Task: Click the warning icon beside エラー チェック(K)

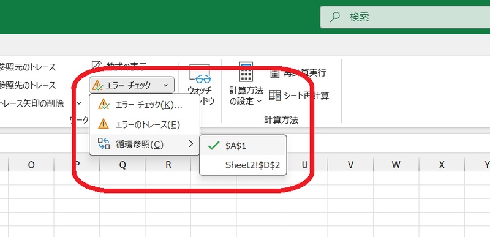Action: pyautogui.click(x=104, y=105)
